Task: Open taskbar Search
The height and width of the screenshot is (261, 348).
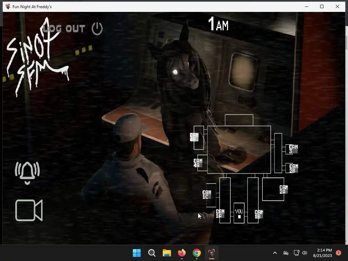Action: [x=152, y=253]
